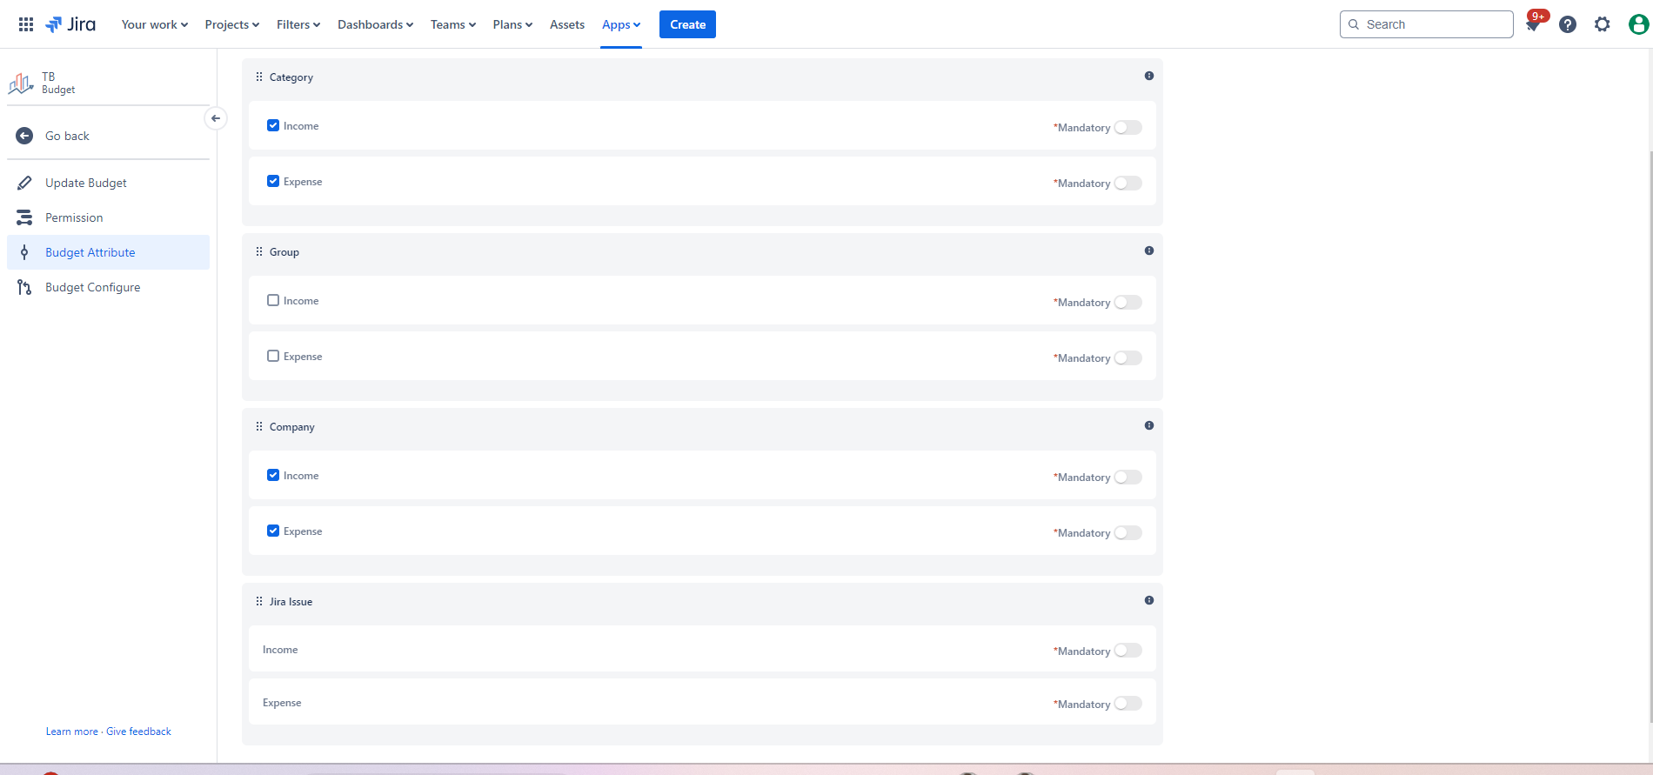Click the Group section title
1653x775 pixels.
tap(284, 252)
